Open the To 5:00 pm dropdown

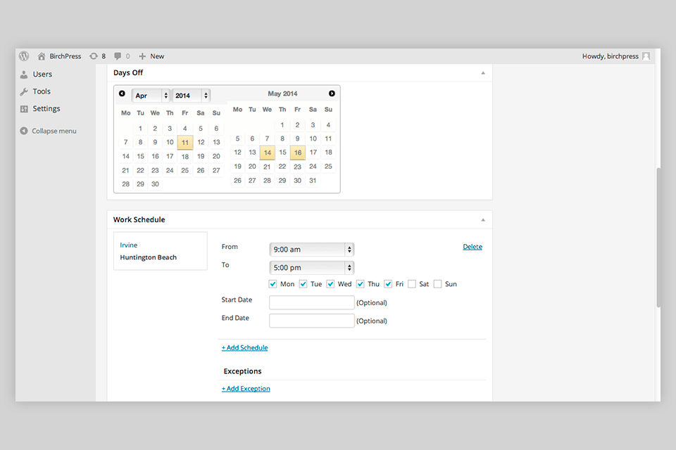click(x=312, y=267)
